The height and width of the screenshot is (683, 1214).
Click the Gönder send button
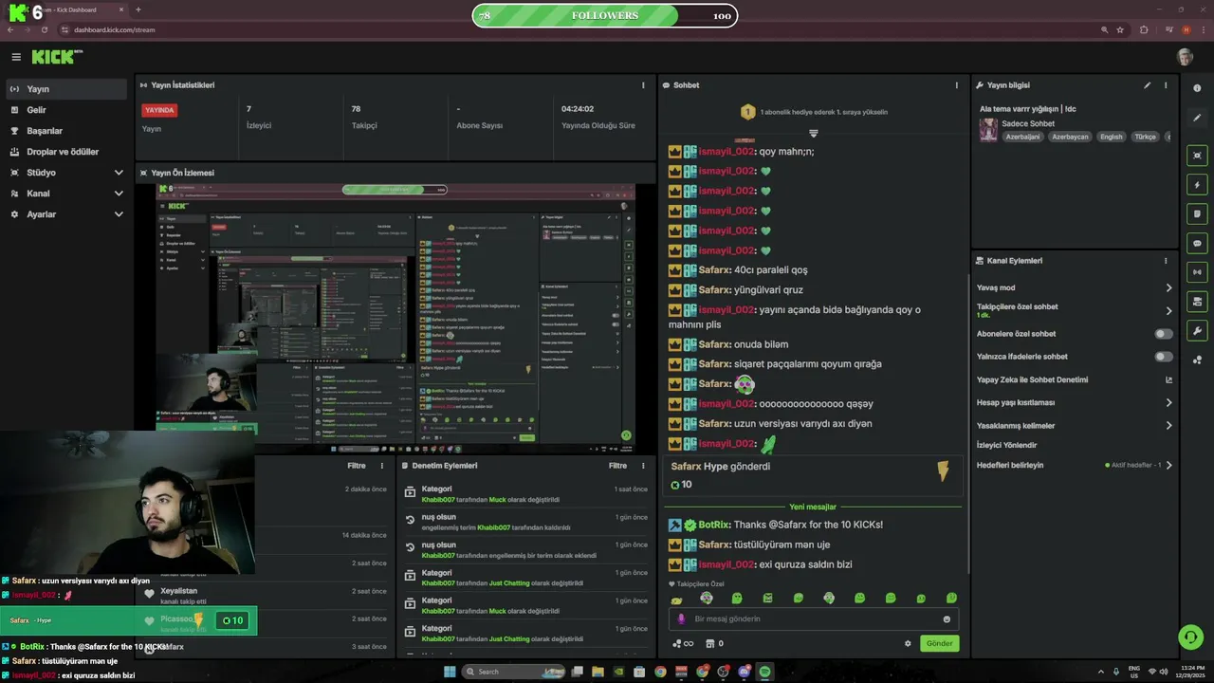pos(939,643)
